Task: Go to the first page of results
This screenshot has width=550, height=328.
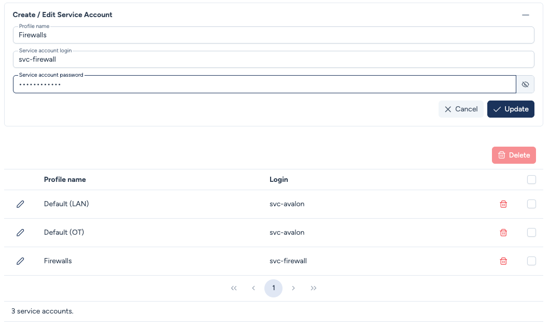Action: point(234,288)
